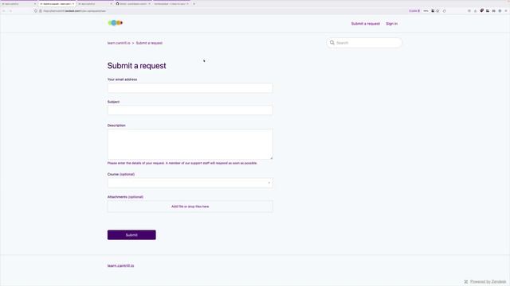Click the Zendesk logo icon in footer
Image resolution: width=510 pixels, height=286 pixels.
click(x=466, y=282)
